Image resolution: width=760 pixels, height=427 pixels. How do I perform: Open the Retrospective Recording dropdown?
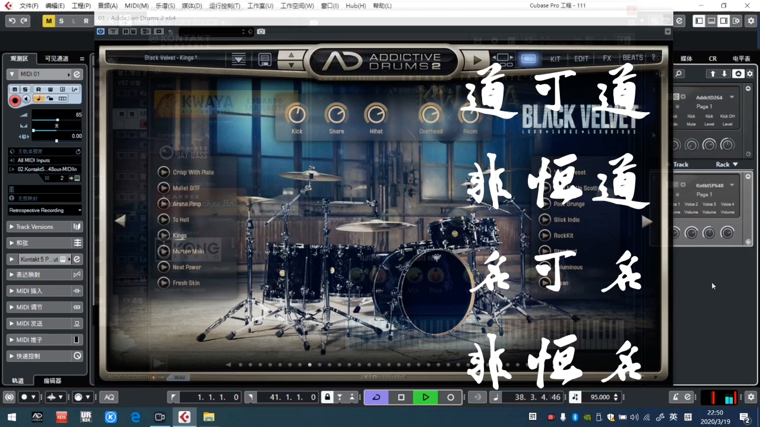point(45,210)
